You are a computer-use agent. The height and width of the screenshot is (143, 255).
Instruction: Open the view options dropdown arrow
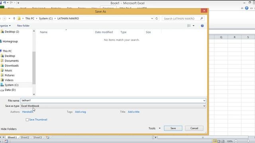[x=193, y=25]
